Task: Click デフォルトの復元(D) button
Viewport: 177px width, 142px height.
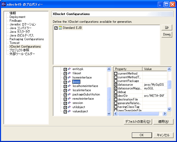Action: 138,122
